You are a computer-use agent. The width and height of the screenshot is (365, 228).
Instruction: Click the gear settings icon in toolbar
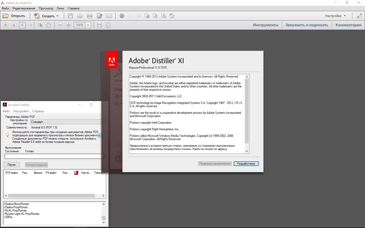pyautogui.click(x=122, y=16)
